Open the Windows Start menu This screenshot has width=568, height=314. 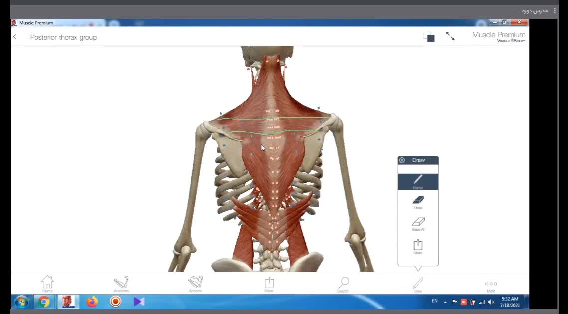coord(22,302)
